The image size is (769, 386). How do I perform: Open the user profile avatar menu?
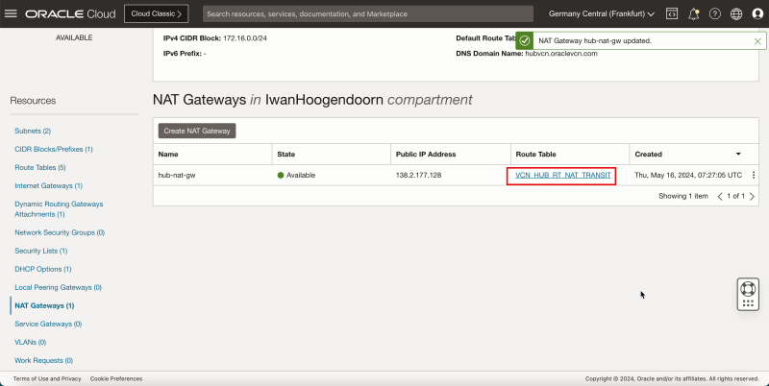pyautogui.click(x=757, y=14)
